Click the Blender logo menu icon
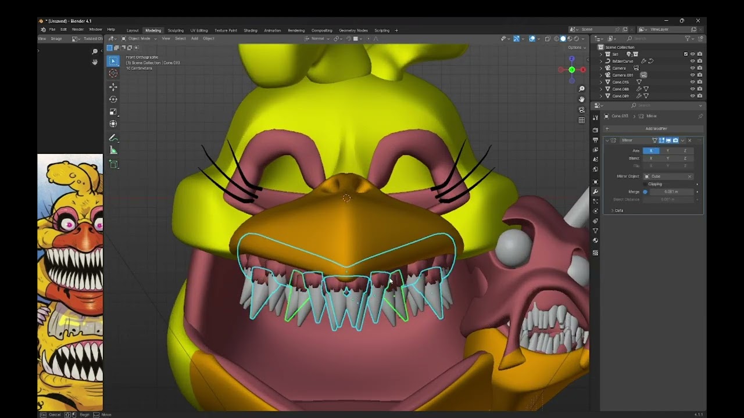Viewport: 744px width, 418px height. (x=43, y=30)
